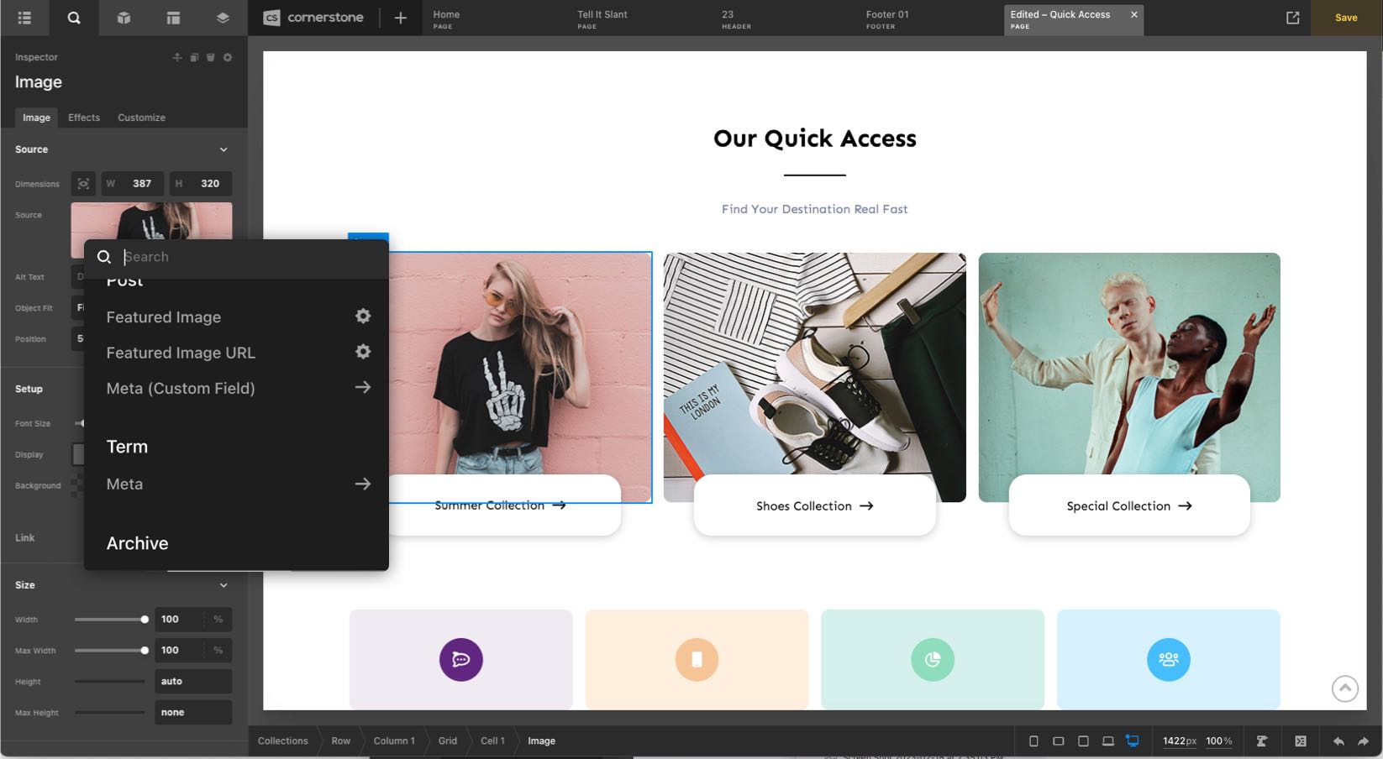Open the gear options for Featured Image URL
This screenshot has height=759, width=1383.
363,352
